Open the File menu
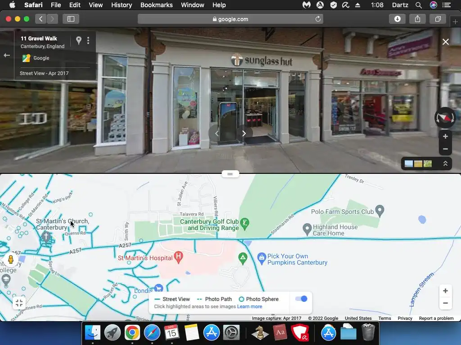 (55, 5)
